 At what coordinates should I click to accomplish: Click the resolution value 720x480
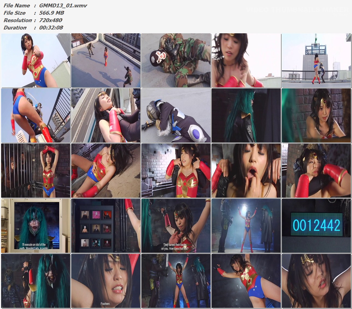51,20
